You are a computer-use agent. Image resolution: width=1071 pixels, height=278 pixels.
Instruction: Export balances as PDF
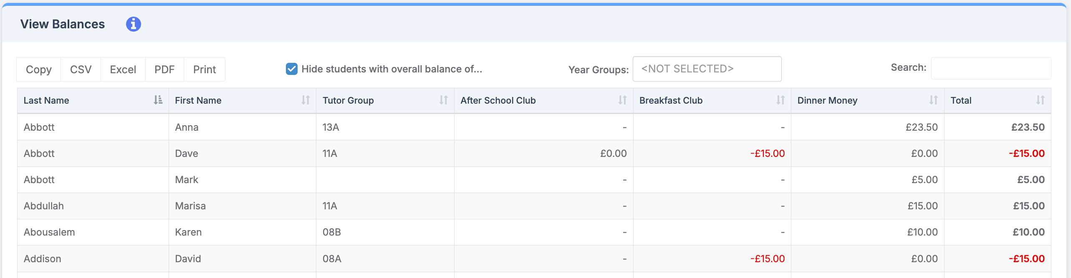click(x=164, y=69)
